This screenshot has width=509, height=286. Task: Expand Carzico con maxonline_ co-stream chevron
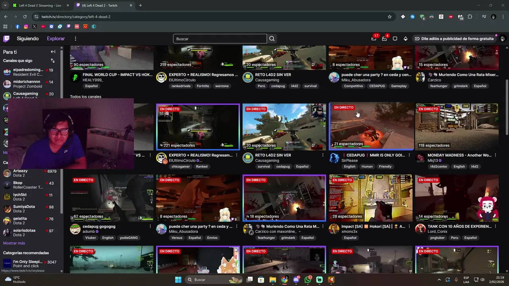pyautogui.click(x=299, y=232)
